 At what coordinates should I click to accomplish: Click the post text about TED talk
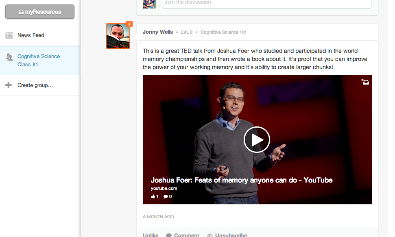(255, 59)
